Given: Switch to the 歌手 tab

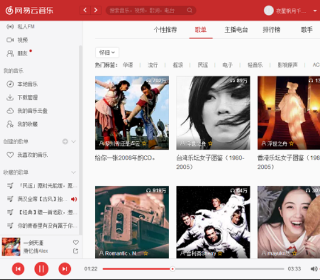Looking at the screenshot, I should 307,30.
